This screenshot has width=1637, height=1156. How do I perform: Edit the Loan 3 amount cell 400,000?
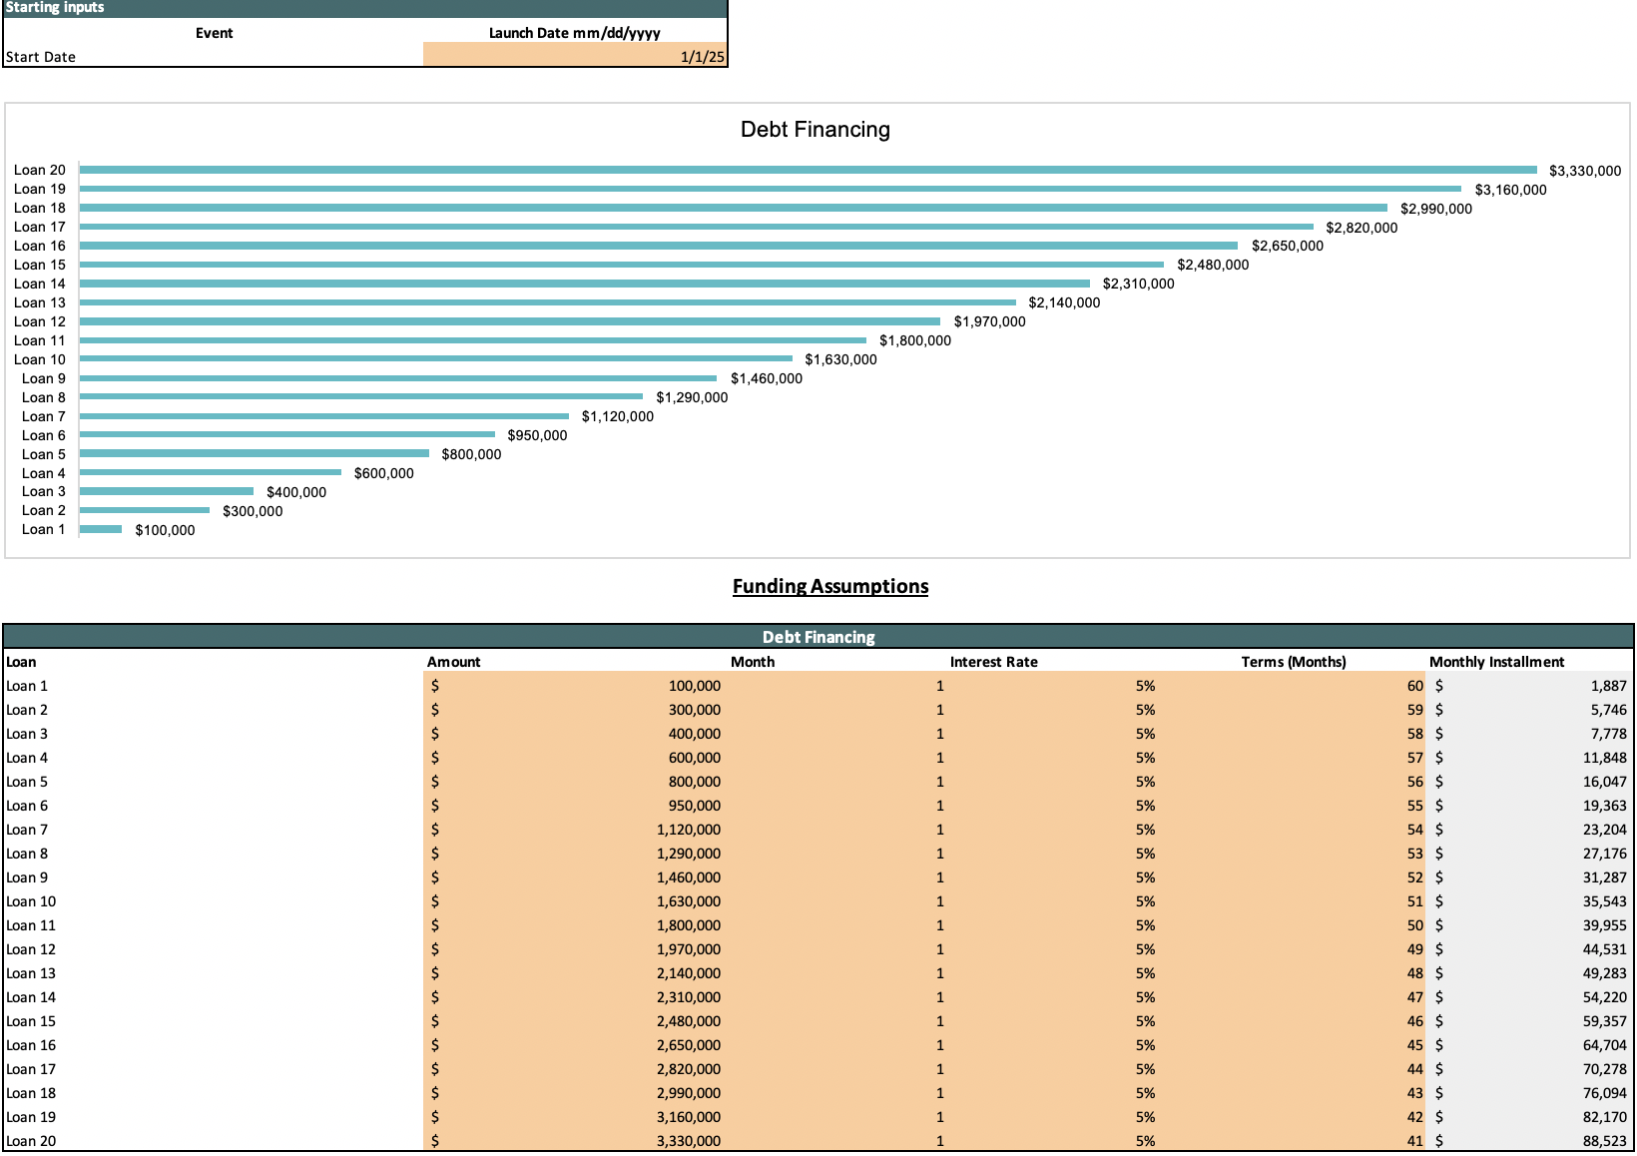(x=575, y=734)
